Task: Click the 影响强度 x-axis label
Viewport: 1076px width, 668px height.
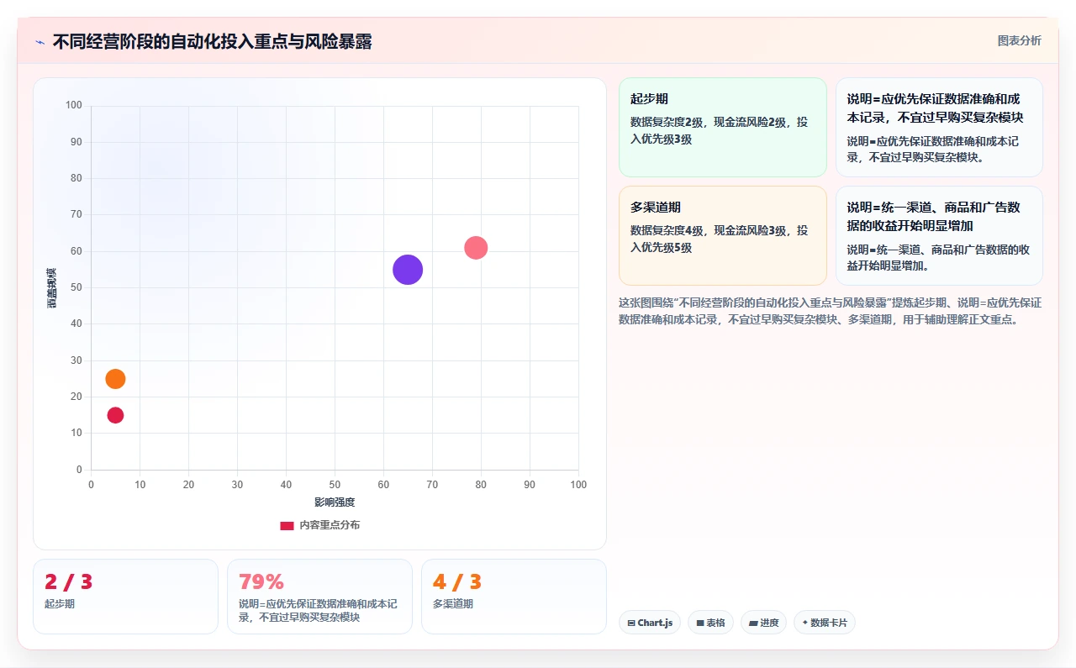Action: click(x=335, y=502)
